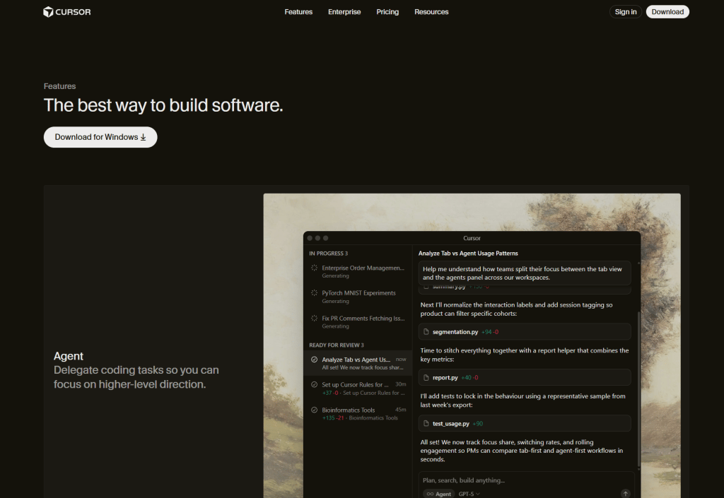
Task: Click the 'CURSOR' wordmark text in the header
Action: click(73, 12)
